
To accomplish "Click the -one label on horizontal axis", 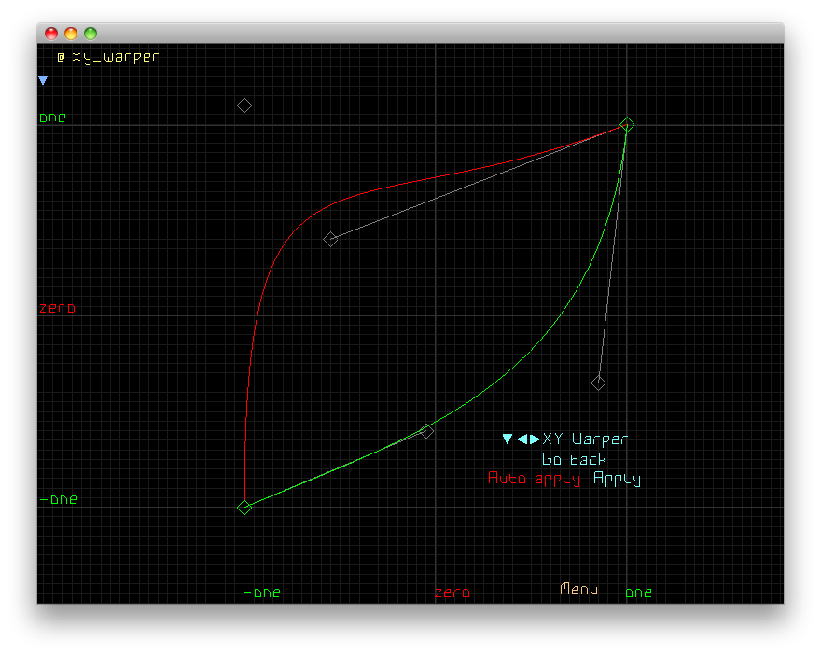I will click(262, 592).
